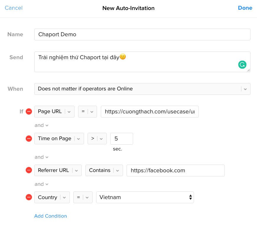The image size is (257, 230).
Task: Open the greater-than operator dropdown
Action: 97,139
